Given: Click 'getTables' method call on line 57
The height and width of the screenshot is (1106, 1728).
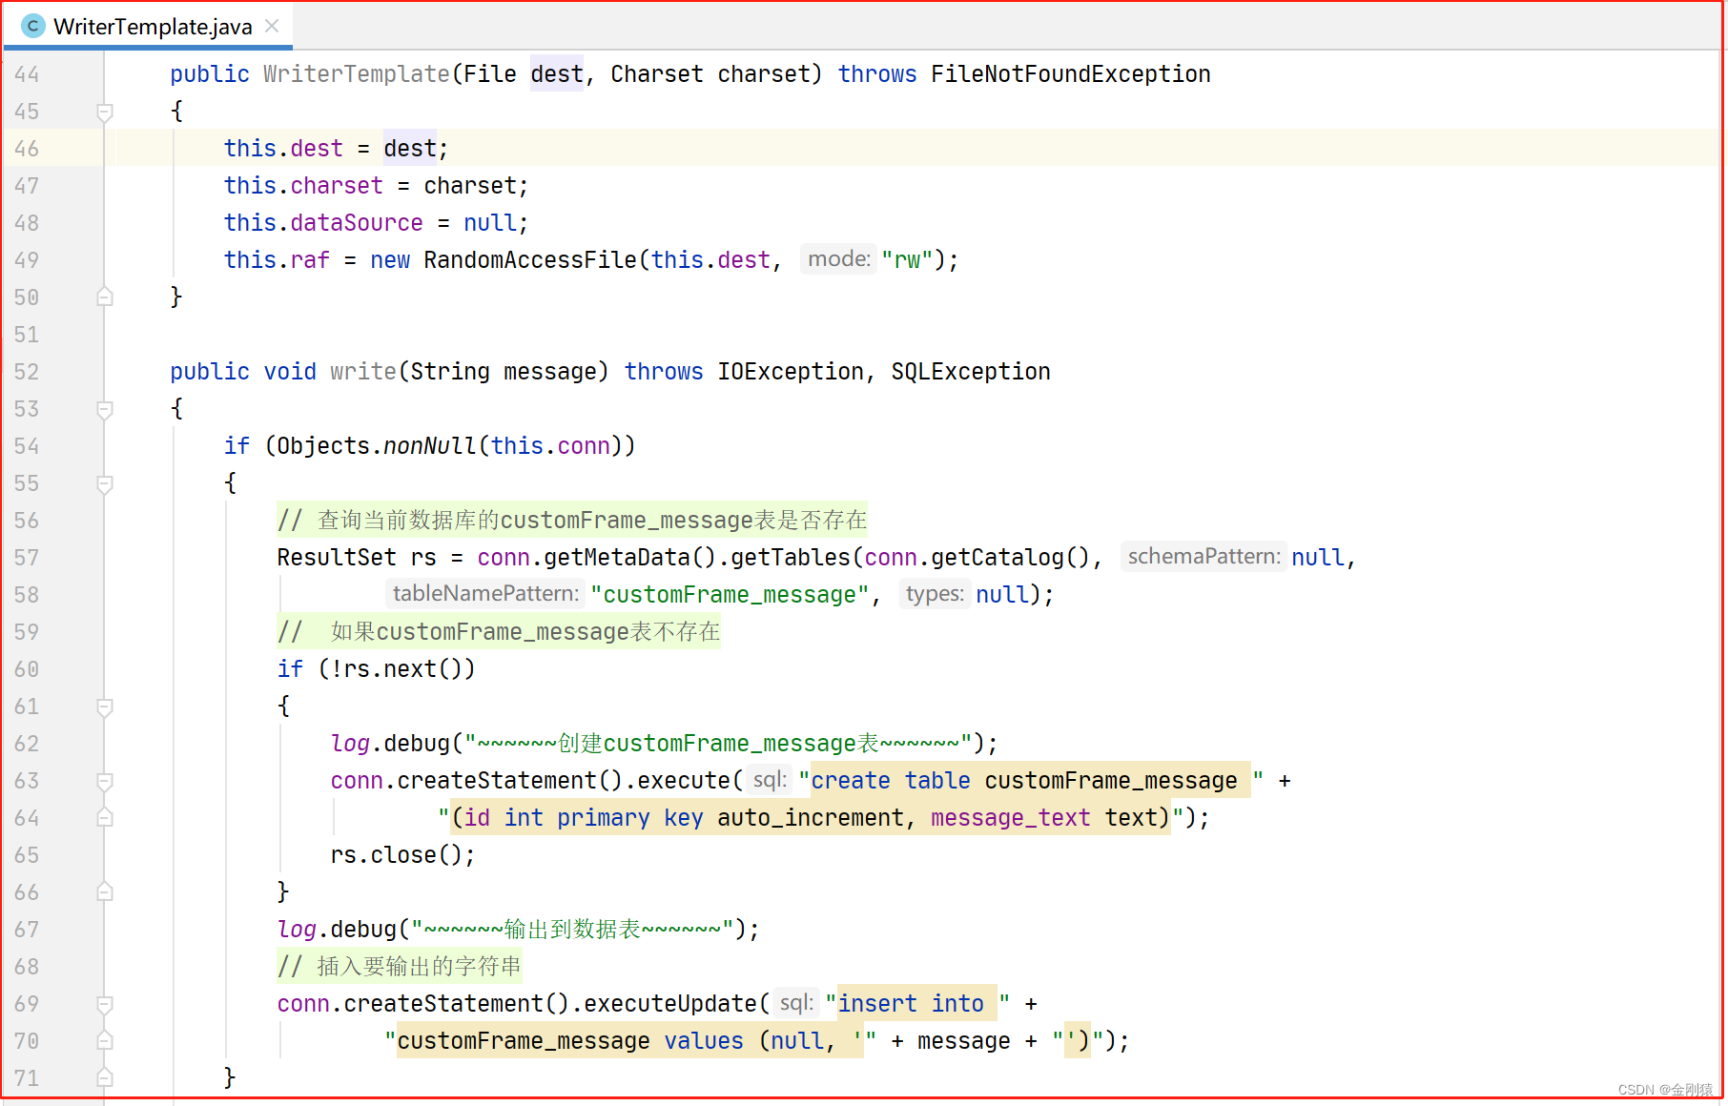Looking at the screenshot, I should [x=791, y=558].
